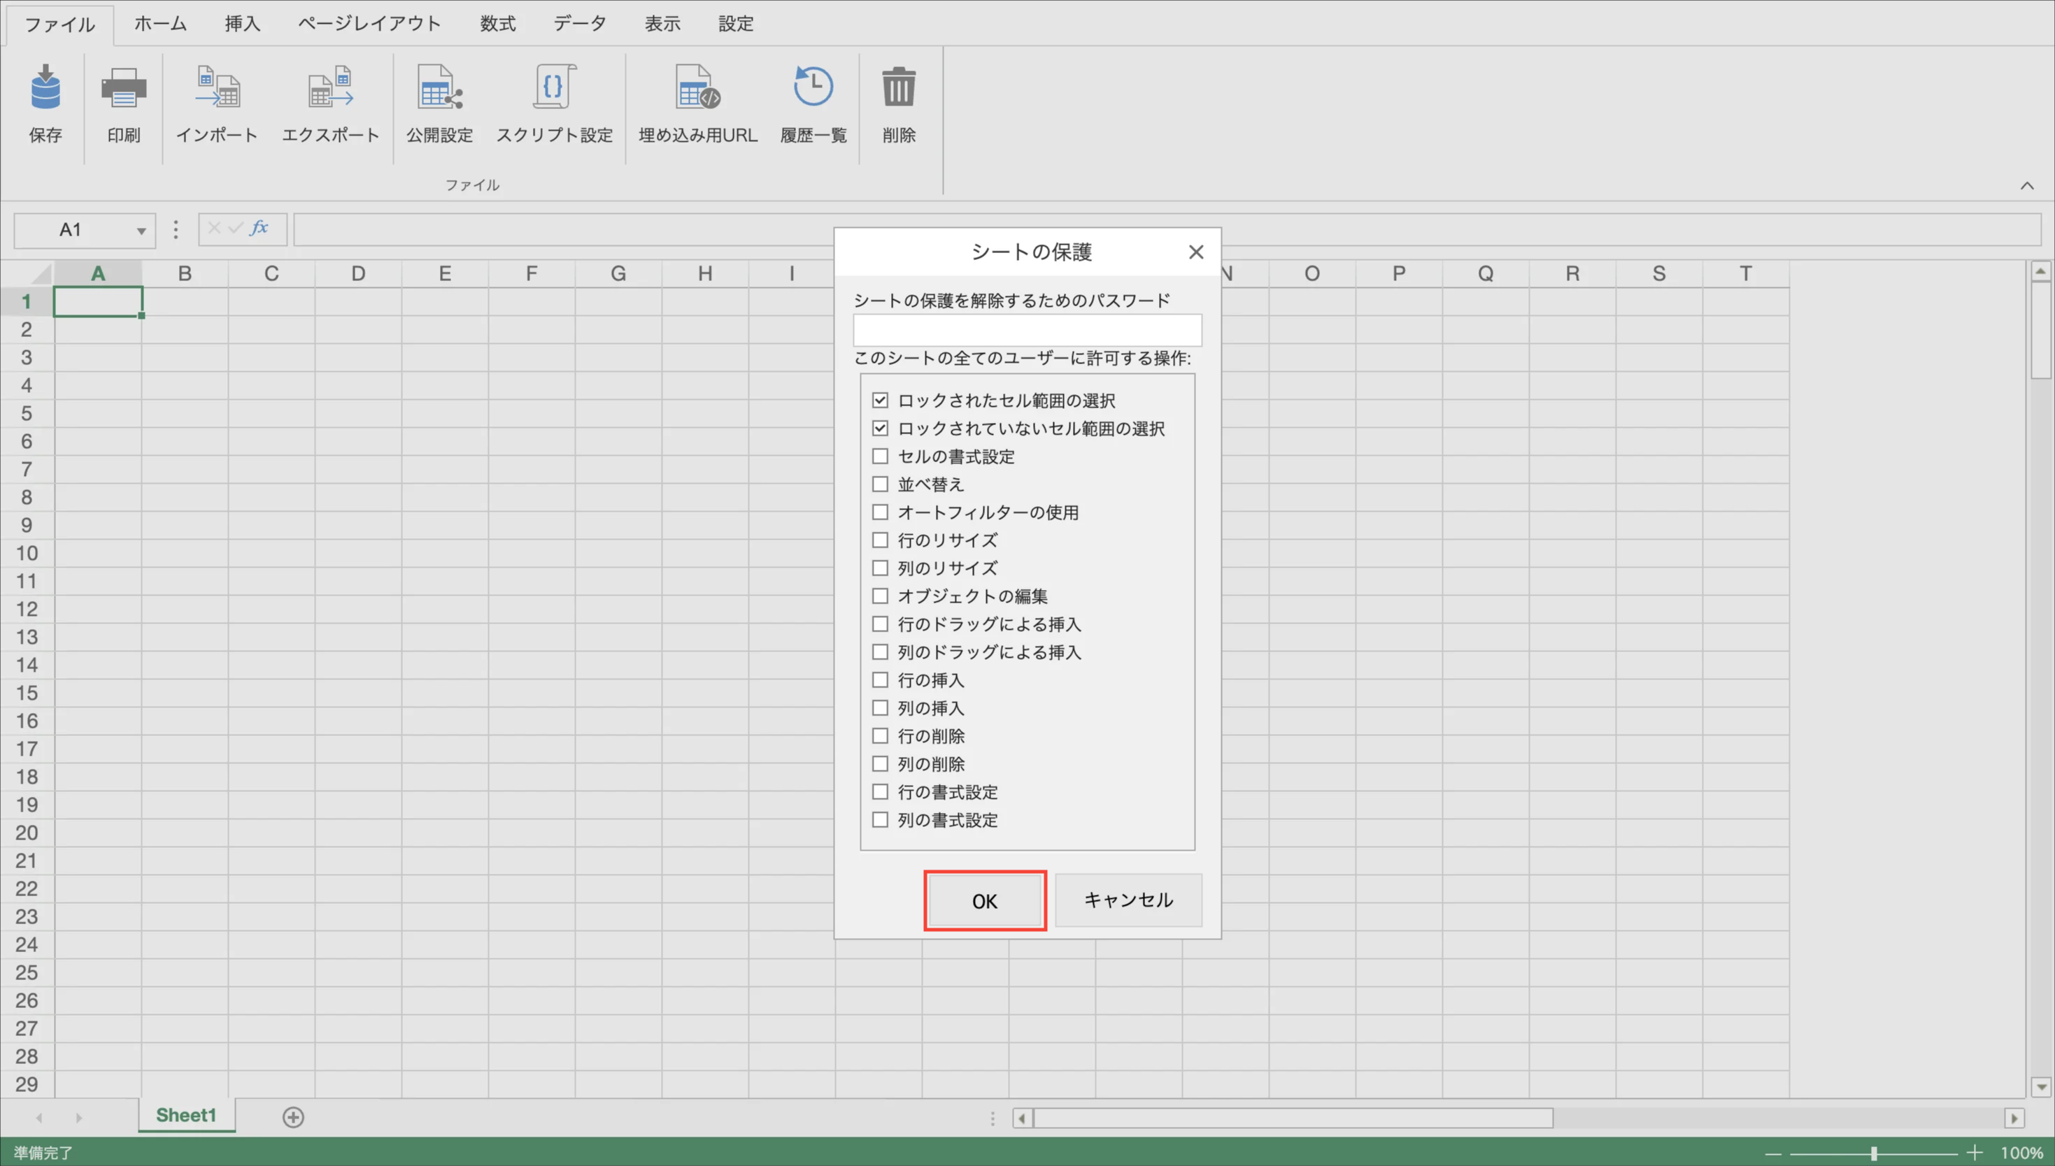
Task: Switch to the ホーム ribbon tab
Action: coord(160,24)
